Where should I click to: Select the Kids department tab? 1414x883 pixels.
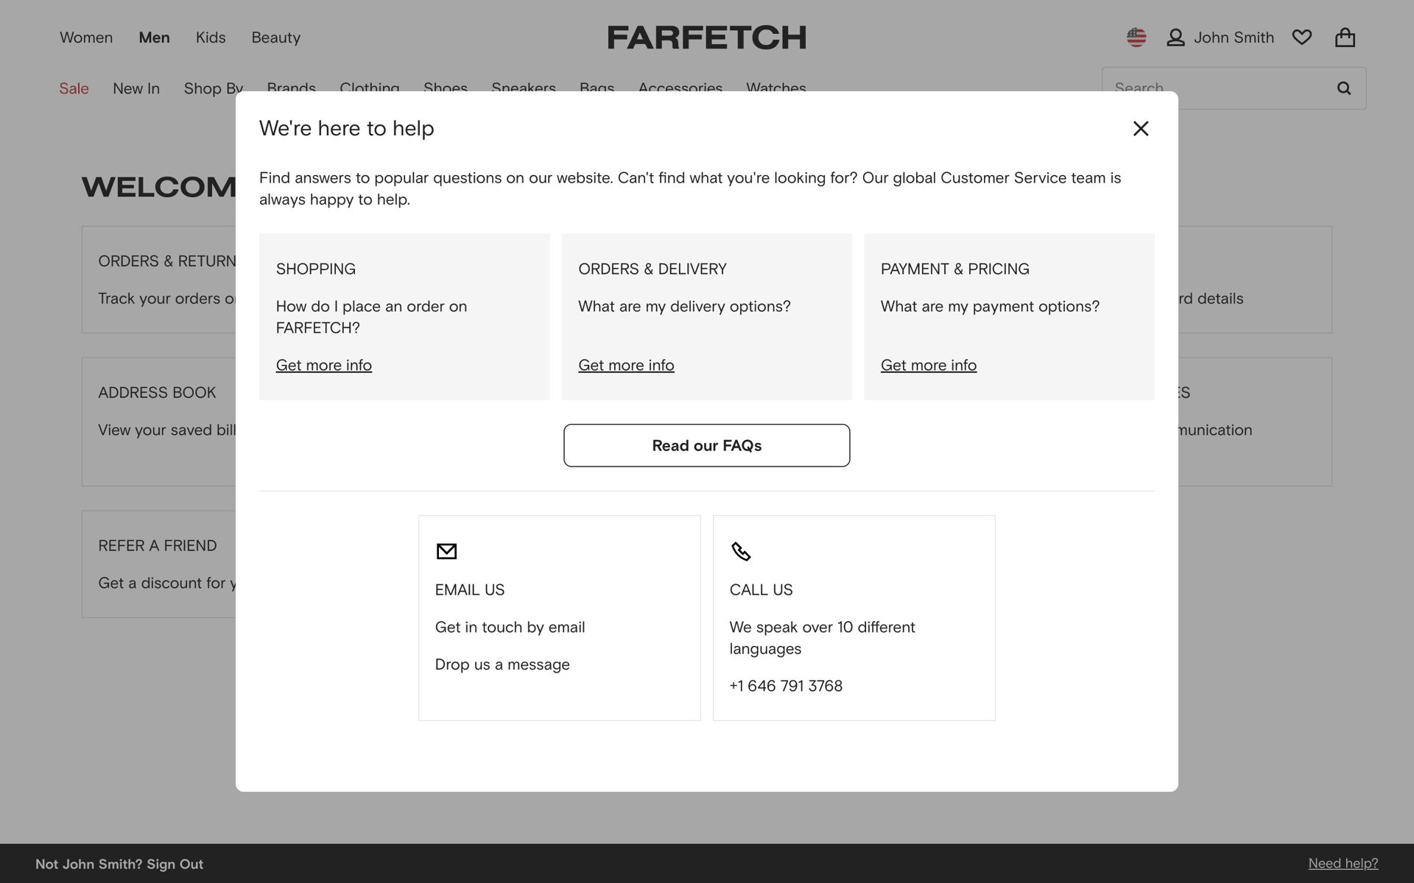pyautogui.click(x=211, y=38)
